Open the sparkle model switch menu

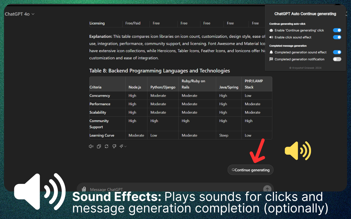[x=123, y=146]
